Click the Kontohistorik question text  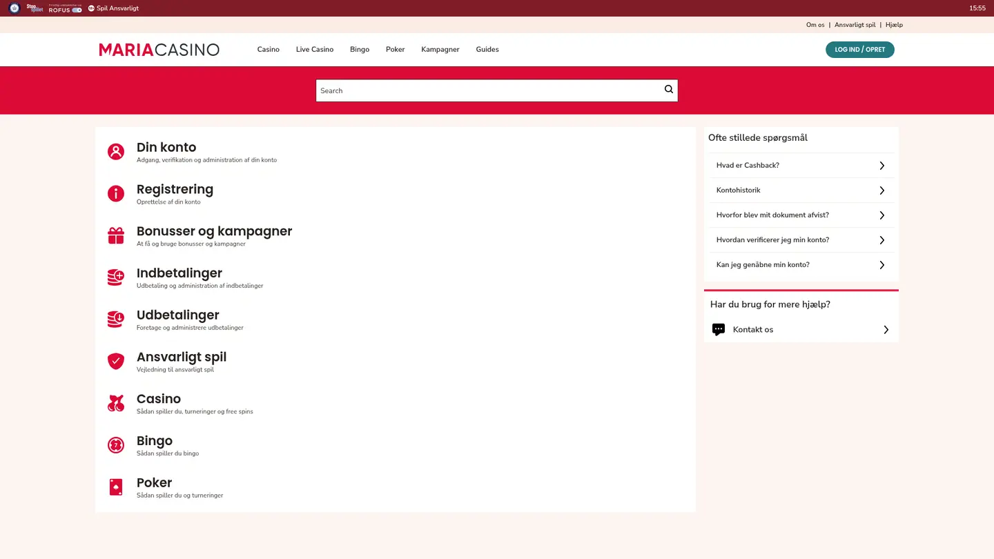coord(738,190)
